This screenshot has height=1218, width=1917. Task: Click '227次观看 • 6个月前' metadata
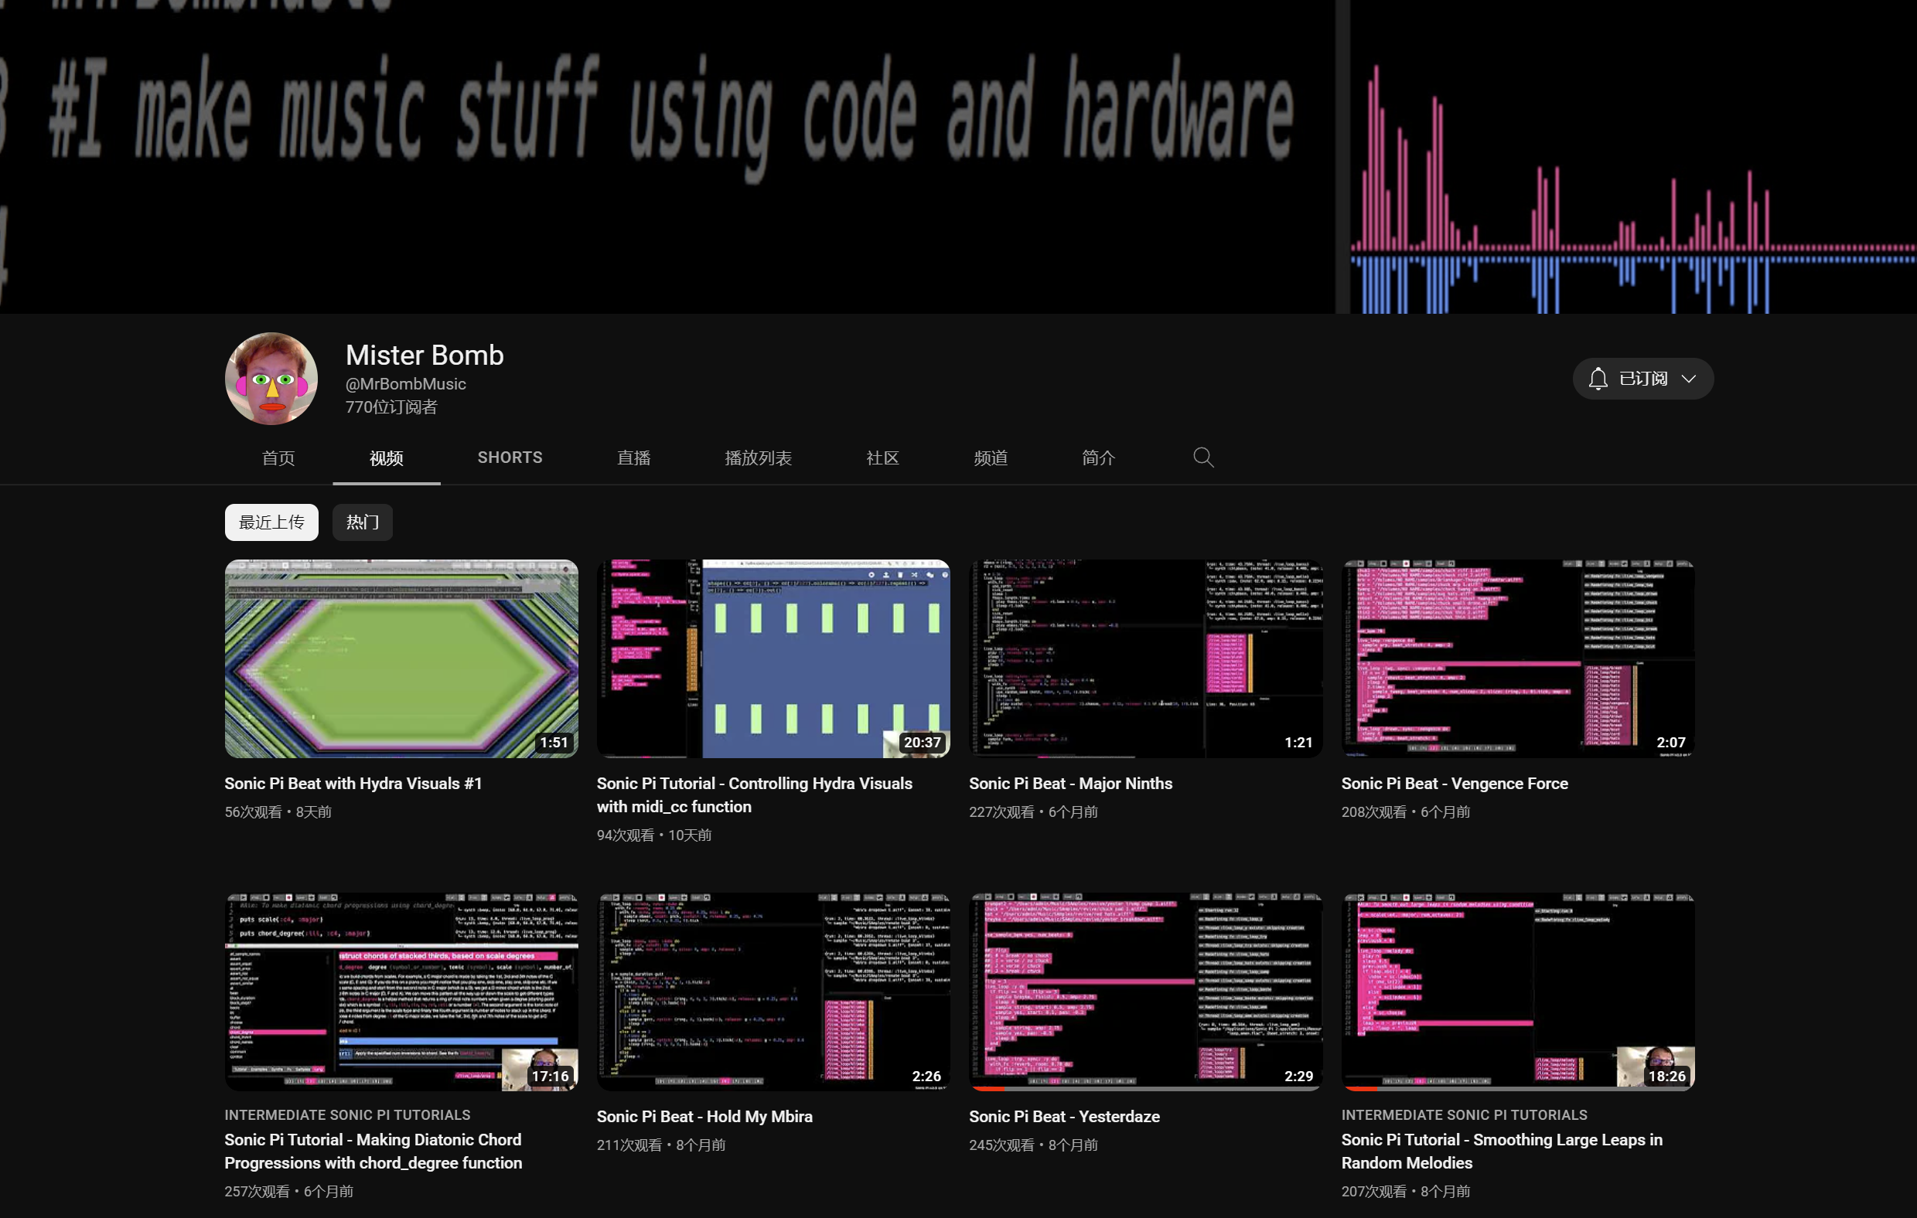tap(1033, 812)
